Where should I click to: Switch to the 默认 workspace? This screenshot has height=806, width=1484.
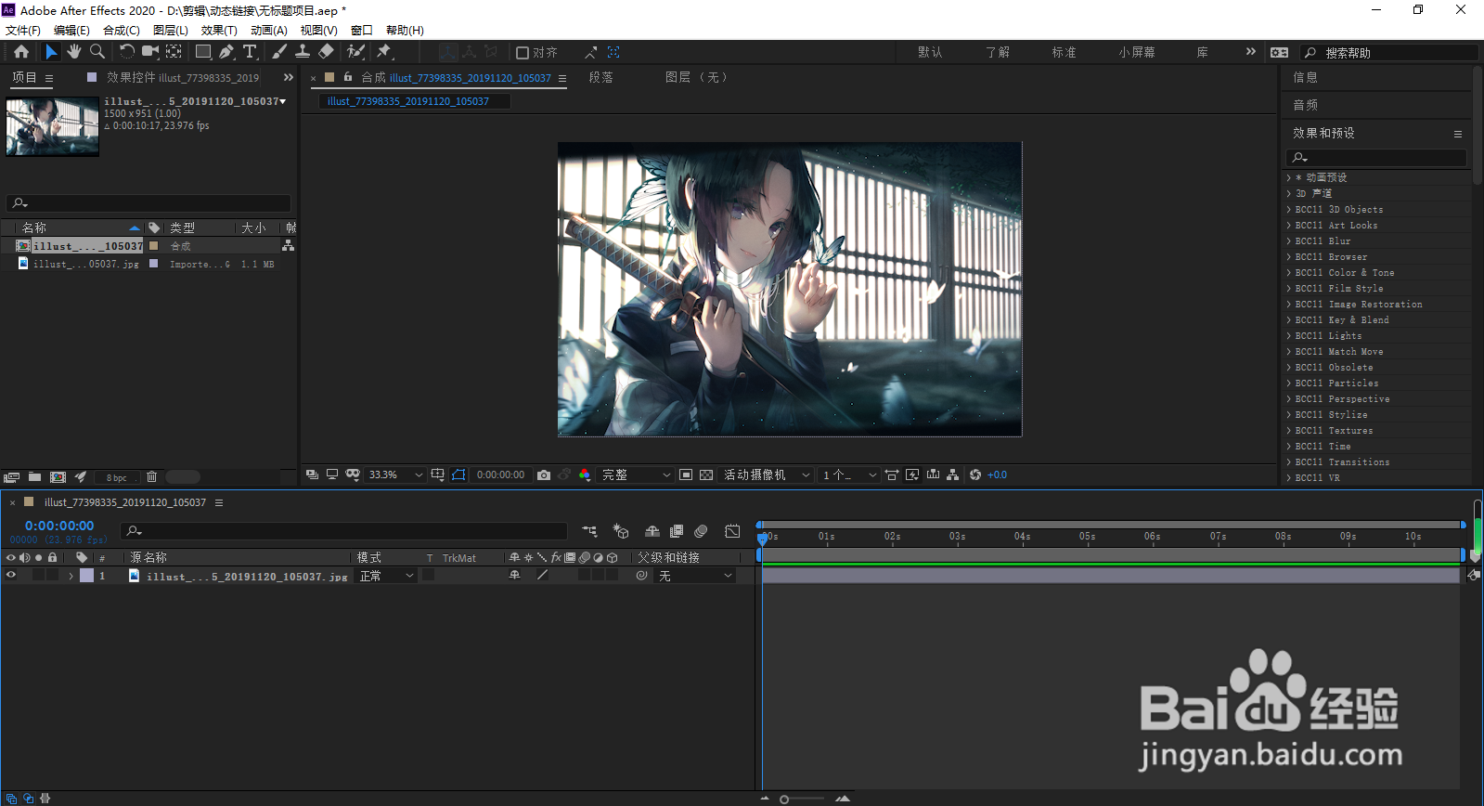[930, 52]
